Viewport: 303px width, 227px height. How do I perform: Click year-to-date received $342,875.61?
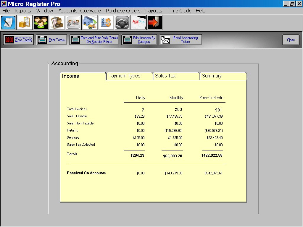[x=214, y=173]
